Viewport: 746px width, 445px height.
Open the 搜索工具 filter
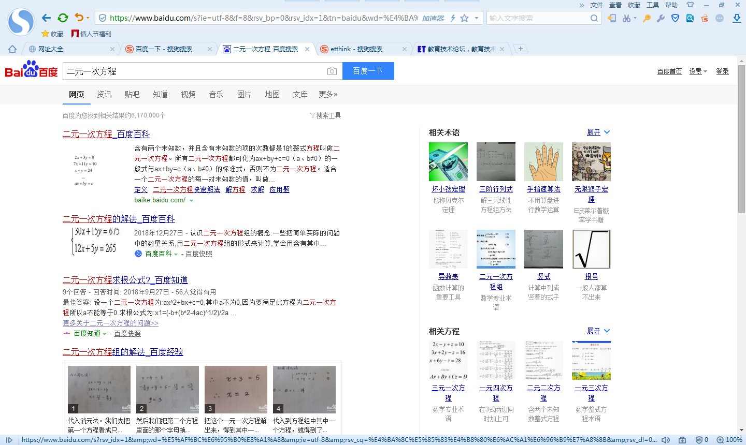pos(325,115)
